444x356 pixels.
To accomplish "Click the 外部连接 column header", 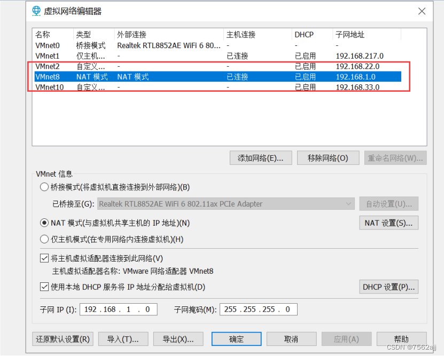I will (x=169, y=35).
